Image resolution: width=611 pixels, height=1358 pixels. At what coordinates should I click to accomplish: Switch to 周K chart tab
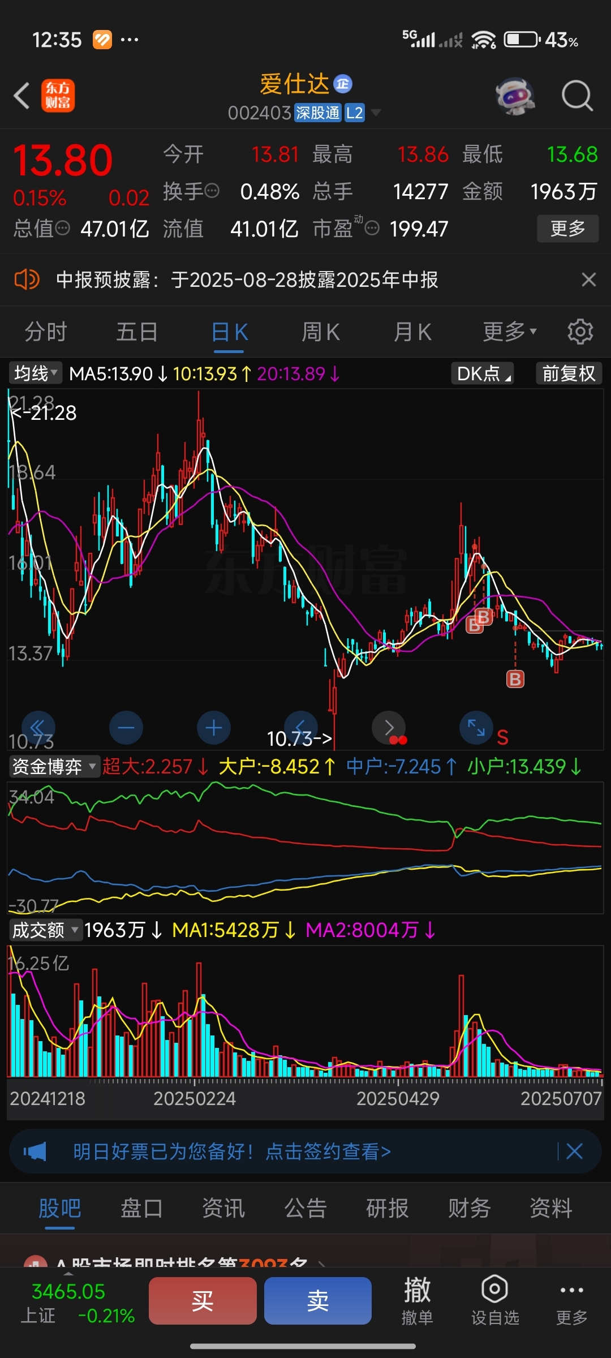coord(321,332)
